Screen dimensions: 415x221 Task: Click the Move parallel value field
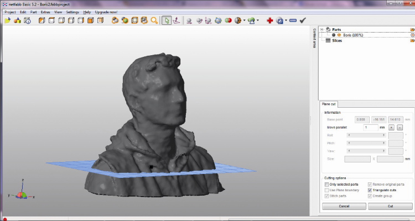370,128
